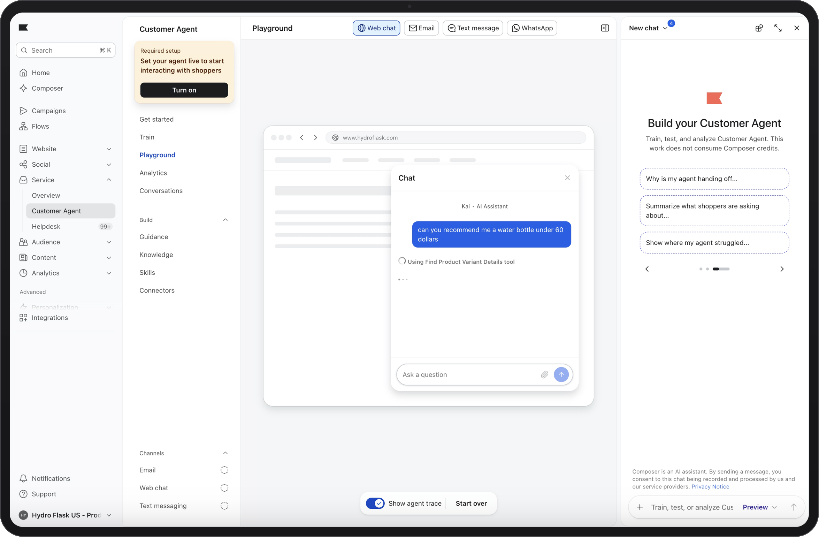The image size is (819, 537).
Task: Go to next suggestion carousel page
Action: point(782,269)
